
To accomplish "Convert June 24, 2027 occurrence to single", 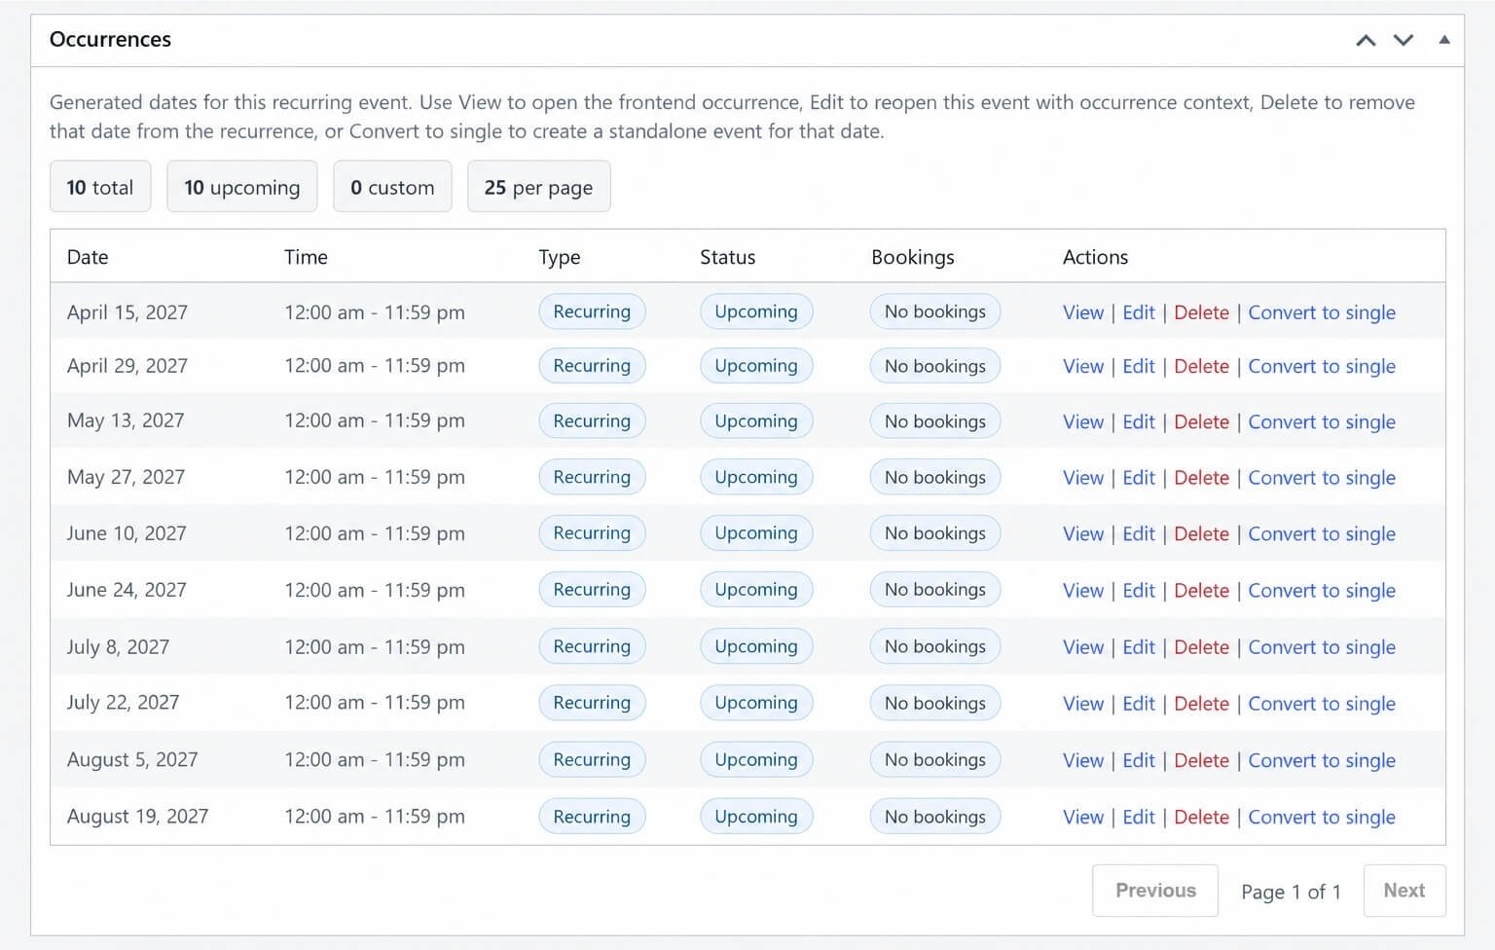I will (x=1322, y=590).
